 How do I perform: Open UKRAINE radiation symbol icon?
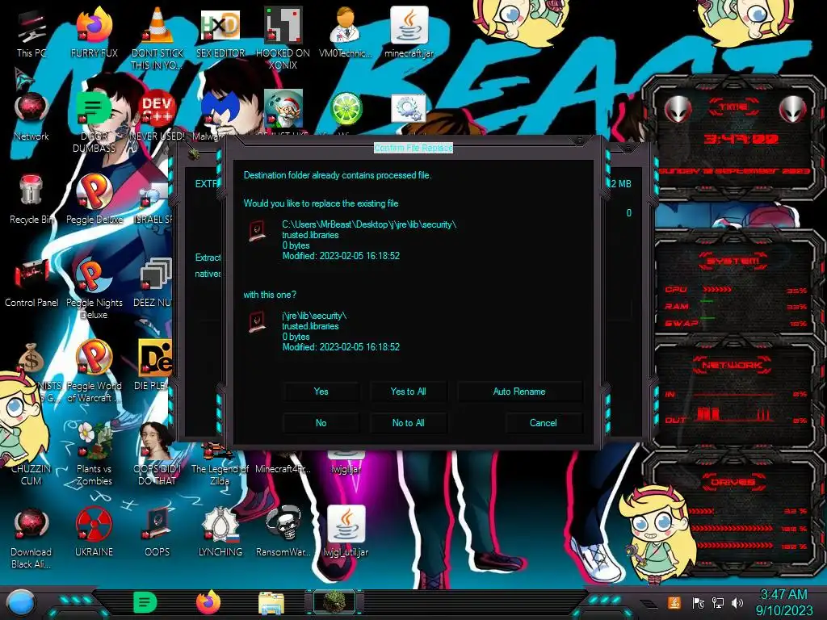(x=94, y=531)
